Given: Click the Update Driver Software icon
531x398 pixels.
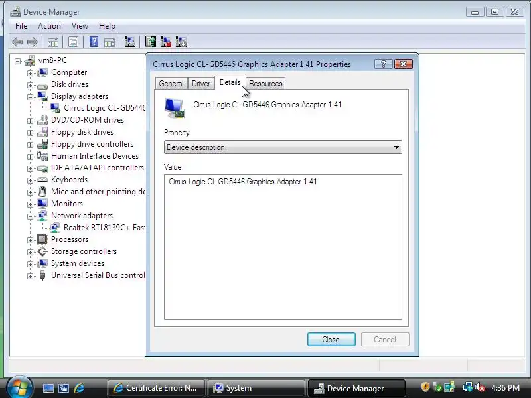Looking at the screenshot, I should [x=151, y=42].
